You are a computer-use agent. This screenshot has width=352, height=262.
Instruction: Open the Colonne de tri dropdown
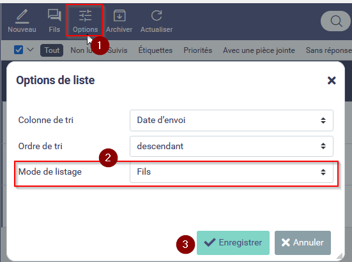click(x=231, y=120)
